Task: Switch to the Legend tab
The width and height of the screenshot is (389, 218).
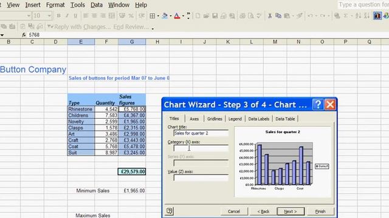Action: click(235, 119)
